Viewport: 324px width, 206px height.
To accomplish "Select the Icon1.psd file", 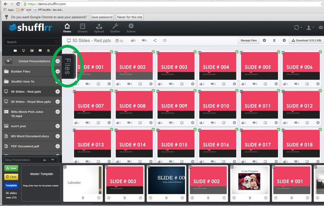I will (x=18, y=126).
